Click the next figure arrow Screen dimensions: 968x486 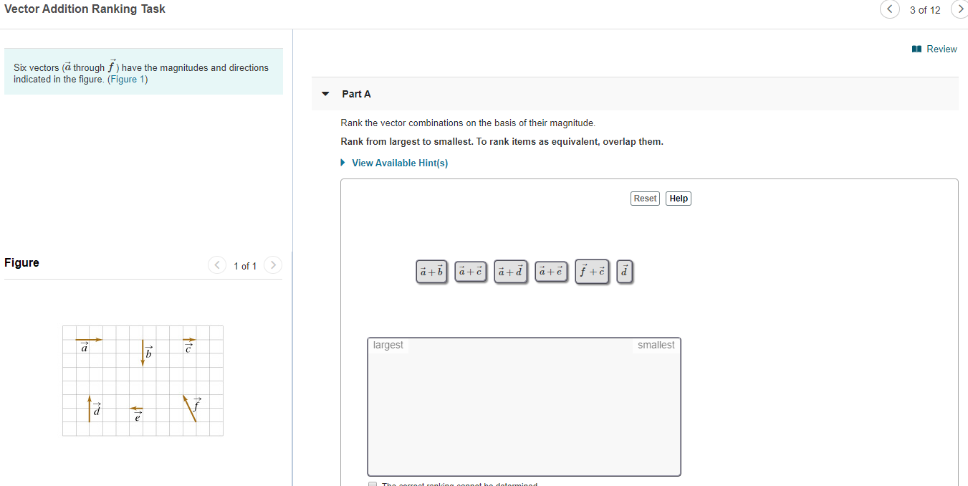coord(273,265)
